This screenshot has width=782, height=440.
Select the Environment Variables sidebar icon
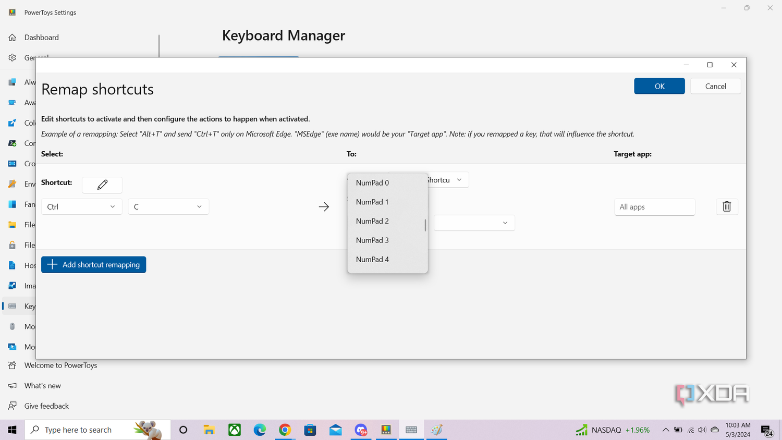tap(13, 184)
